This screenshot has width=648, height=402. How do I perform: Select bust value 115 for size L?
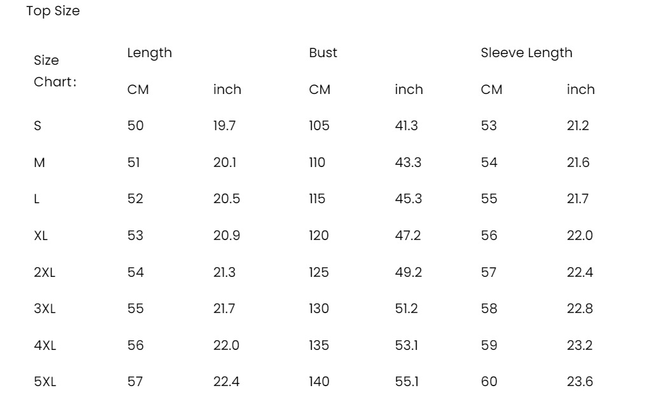[x=317, y=199]
